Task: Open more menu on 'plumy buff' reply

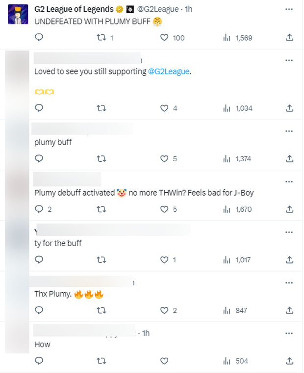Action: tap(289, 130)
